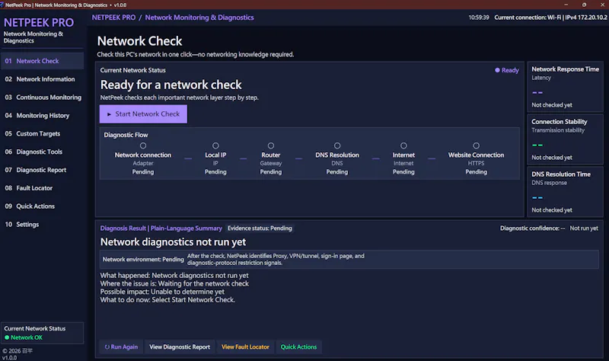Click the 'Diagnostic Flow' label
The height and width of the screenshot is (361, 609).
(x=126, y=135)
